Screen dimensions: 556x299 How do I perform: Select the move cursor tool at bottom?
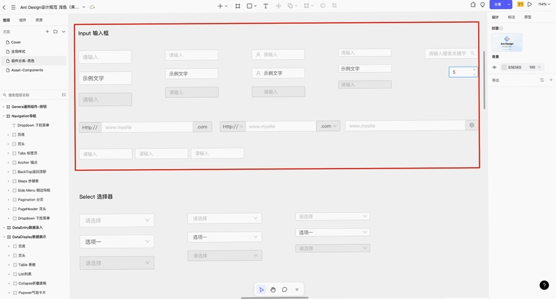[x=261, y=289]
